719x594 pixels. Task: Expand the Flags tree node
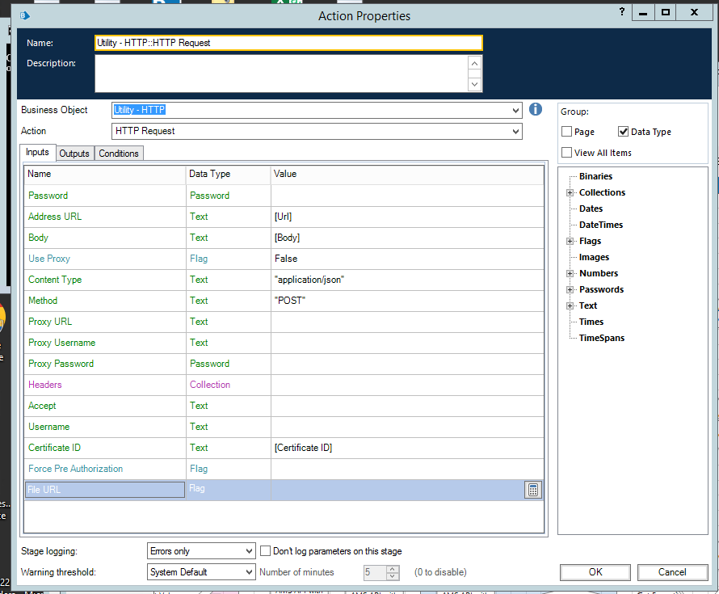570,242
